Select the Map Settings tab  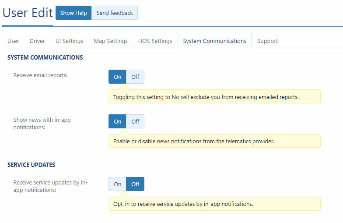click(x=111, y=41)
